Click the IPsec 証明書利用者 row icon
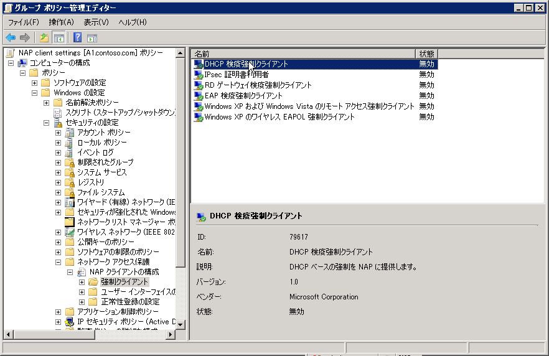549x356 pixels. pyautogui.click(x=199, y=75)
